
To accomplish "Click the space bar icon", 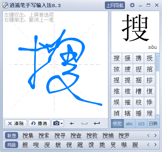I will (85, 124).
